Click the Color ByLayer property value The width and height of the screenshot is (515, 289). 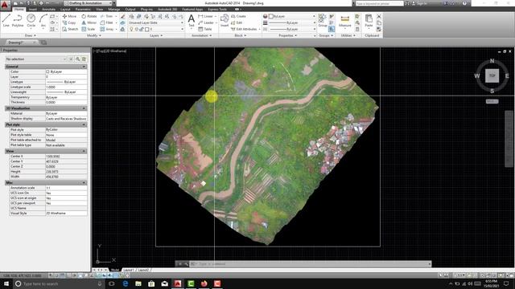(x=66, y=71)
